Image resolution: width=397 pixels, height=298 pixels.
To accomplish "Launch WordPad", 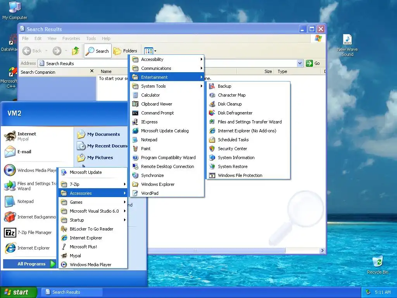I will pos(167,193).
